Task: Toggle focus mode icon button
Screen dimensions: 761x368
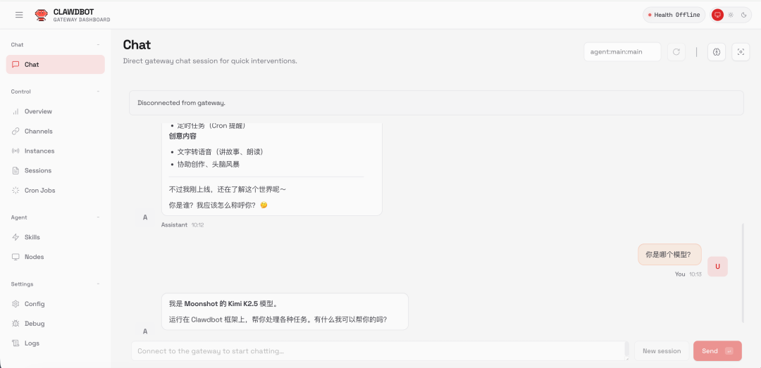Action: [741, 52]
